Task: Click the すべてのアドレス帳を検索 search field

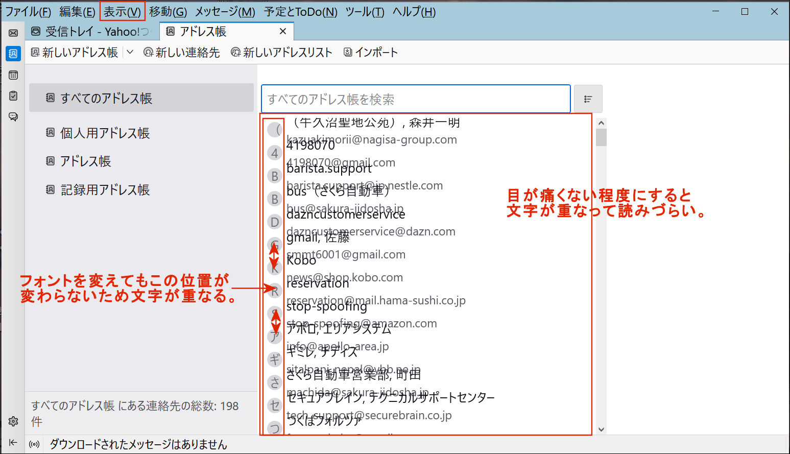Action: [415, 99]
